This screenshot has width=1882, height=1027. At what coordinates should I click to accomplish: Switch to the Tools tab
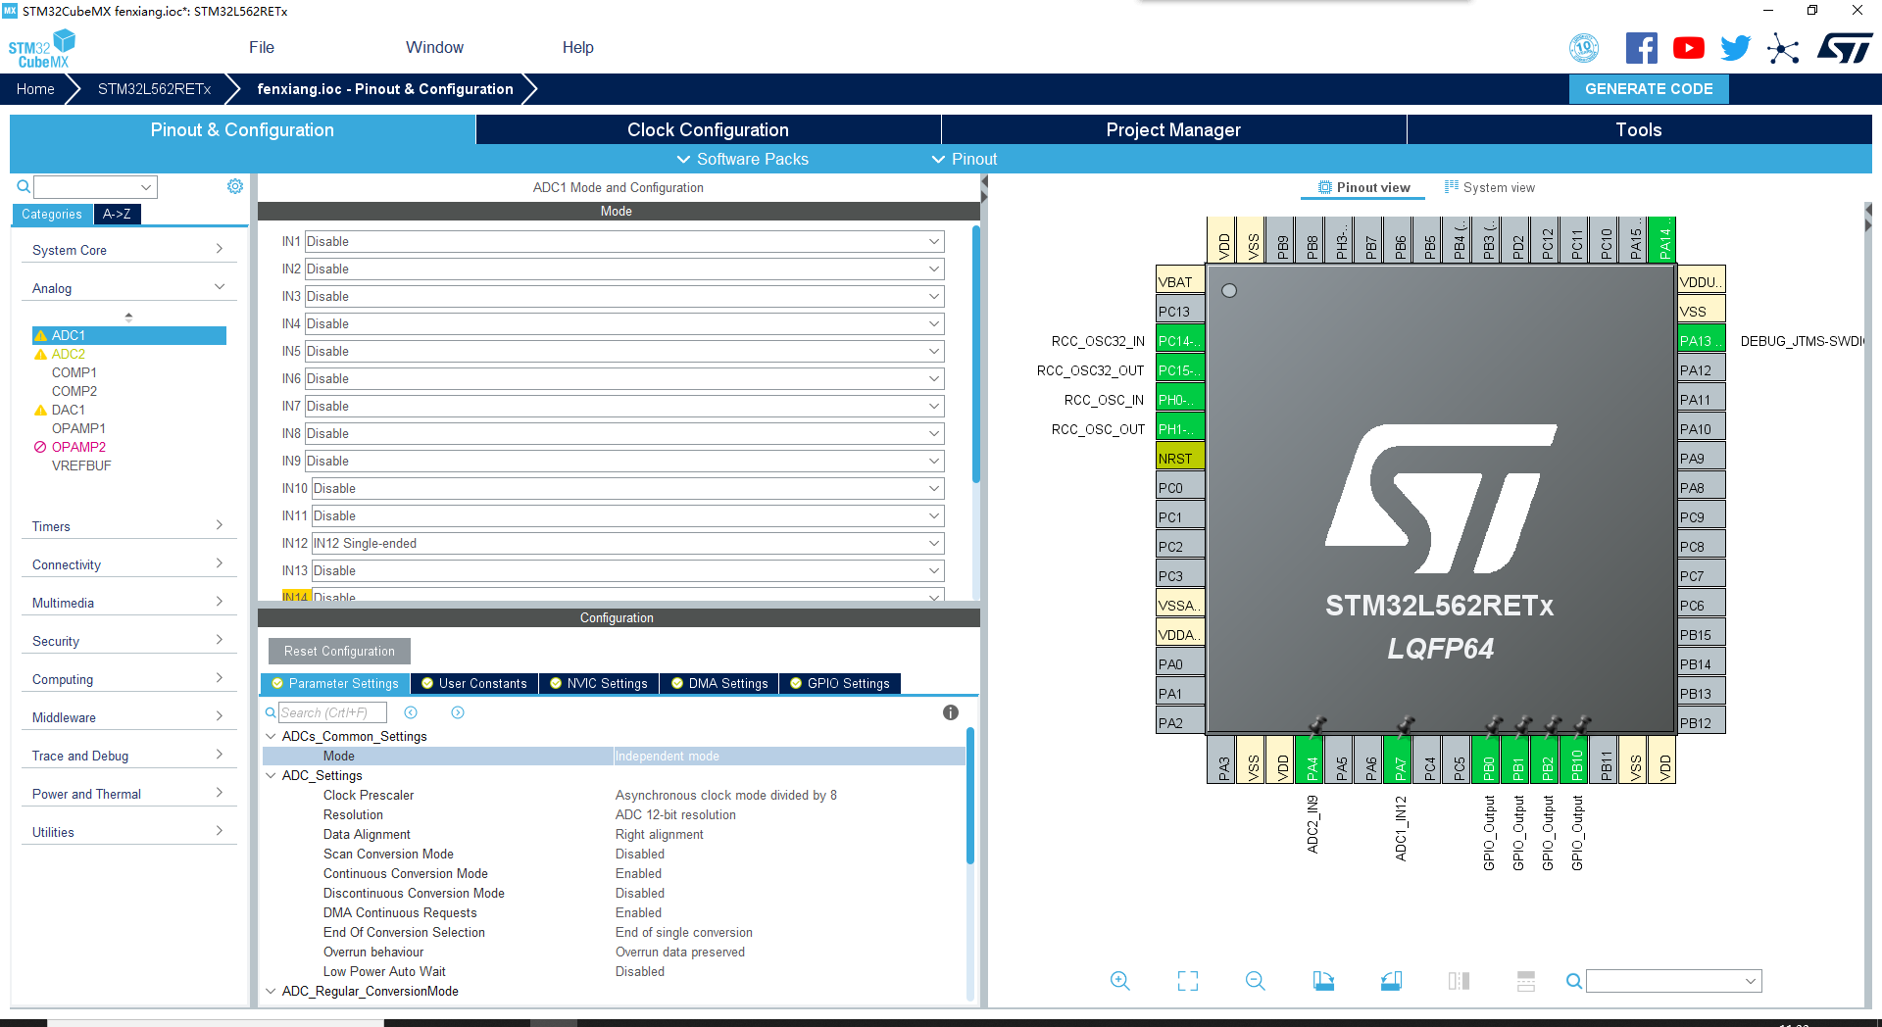click(1639, 129)
